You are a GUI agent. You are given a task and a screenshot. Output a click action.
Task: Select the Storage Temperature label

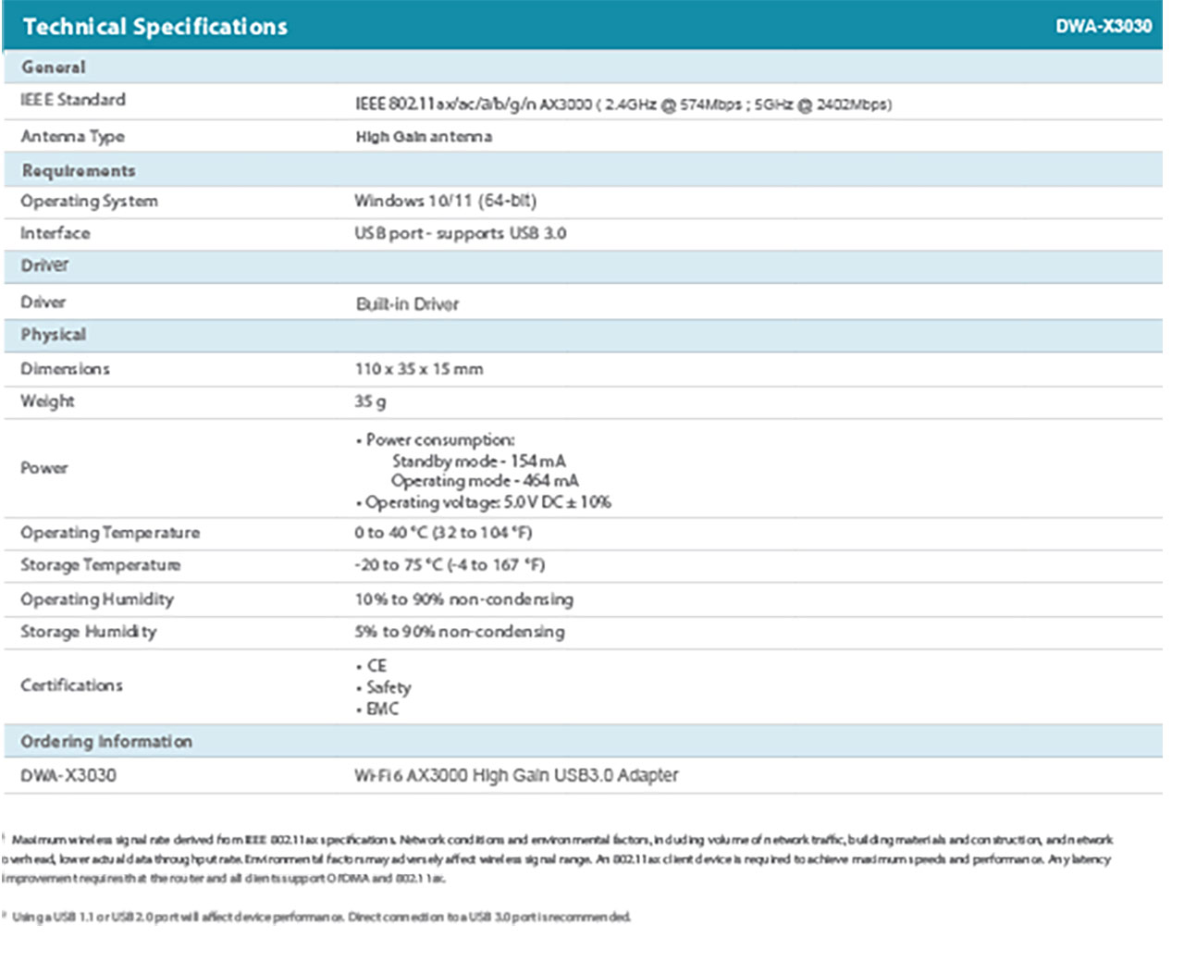[101, 565]
